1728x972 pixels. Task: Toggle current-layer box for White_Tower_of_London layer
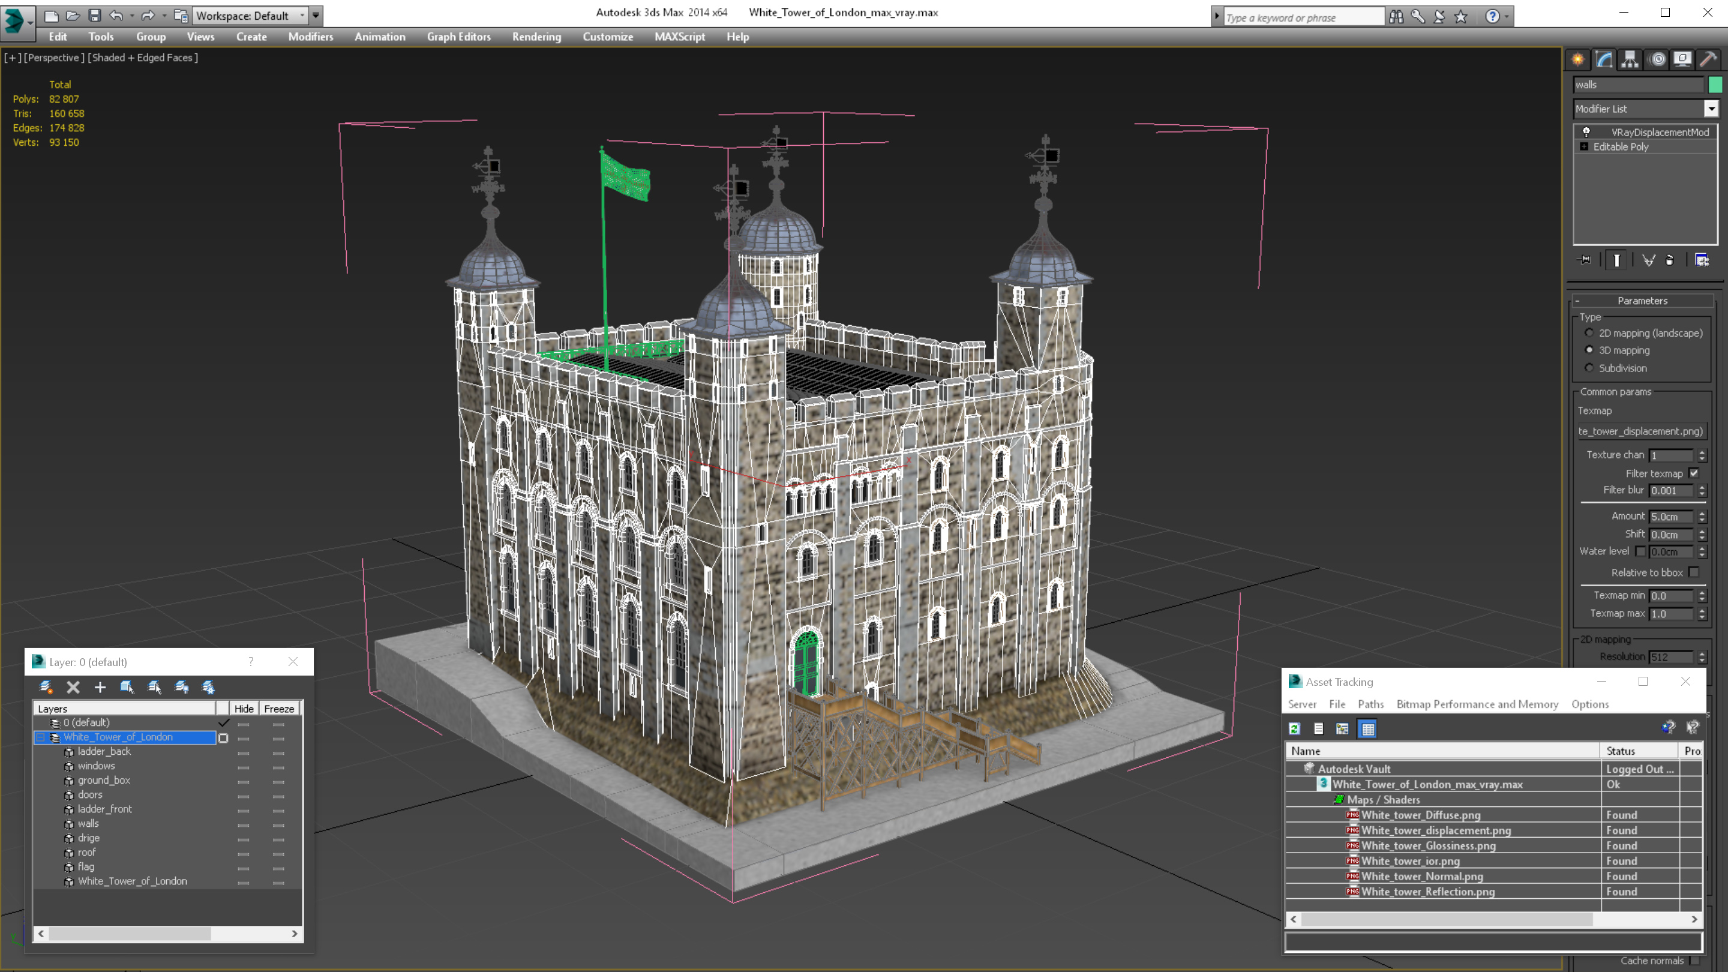click(223, 738)
